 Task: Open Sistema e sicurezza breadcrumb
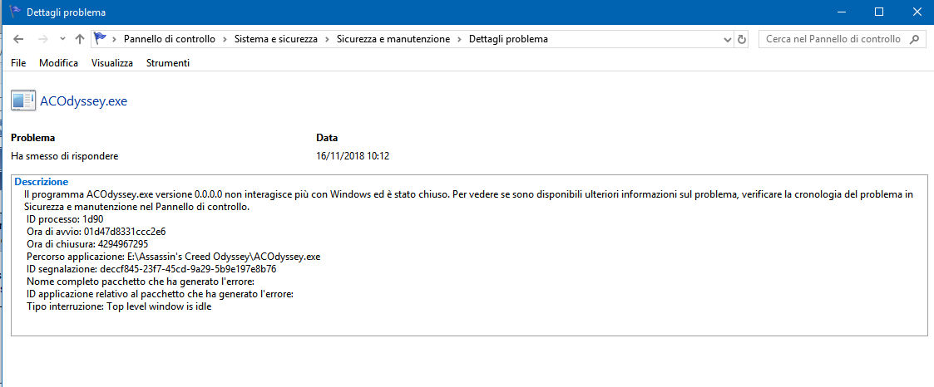(276, 39)
